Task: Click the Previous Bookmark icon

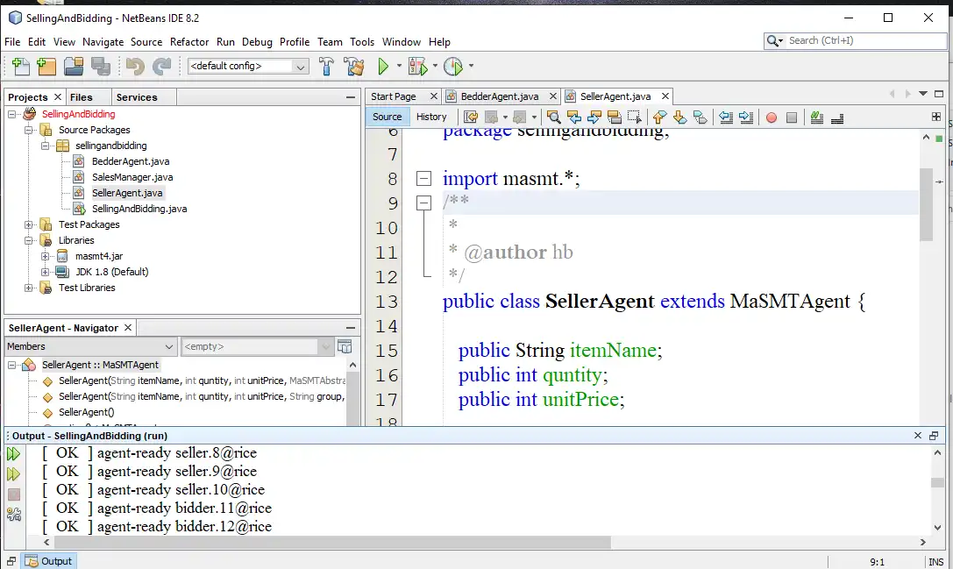Action: click(x=659, y=117)
